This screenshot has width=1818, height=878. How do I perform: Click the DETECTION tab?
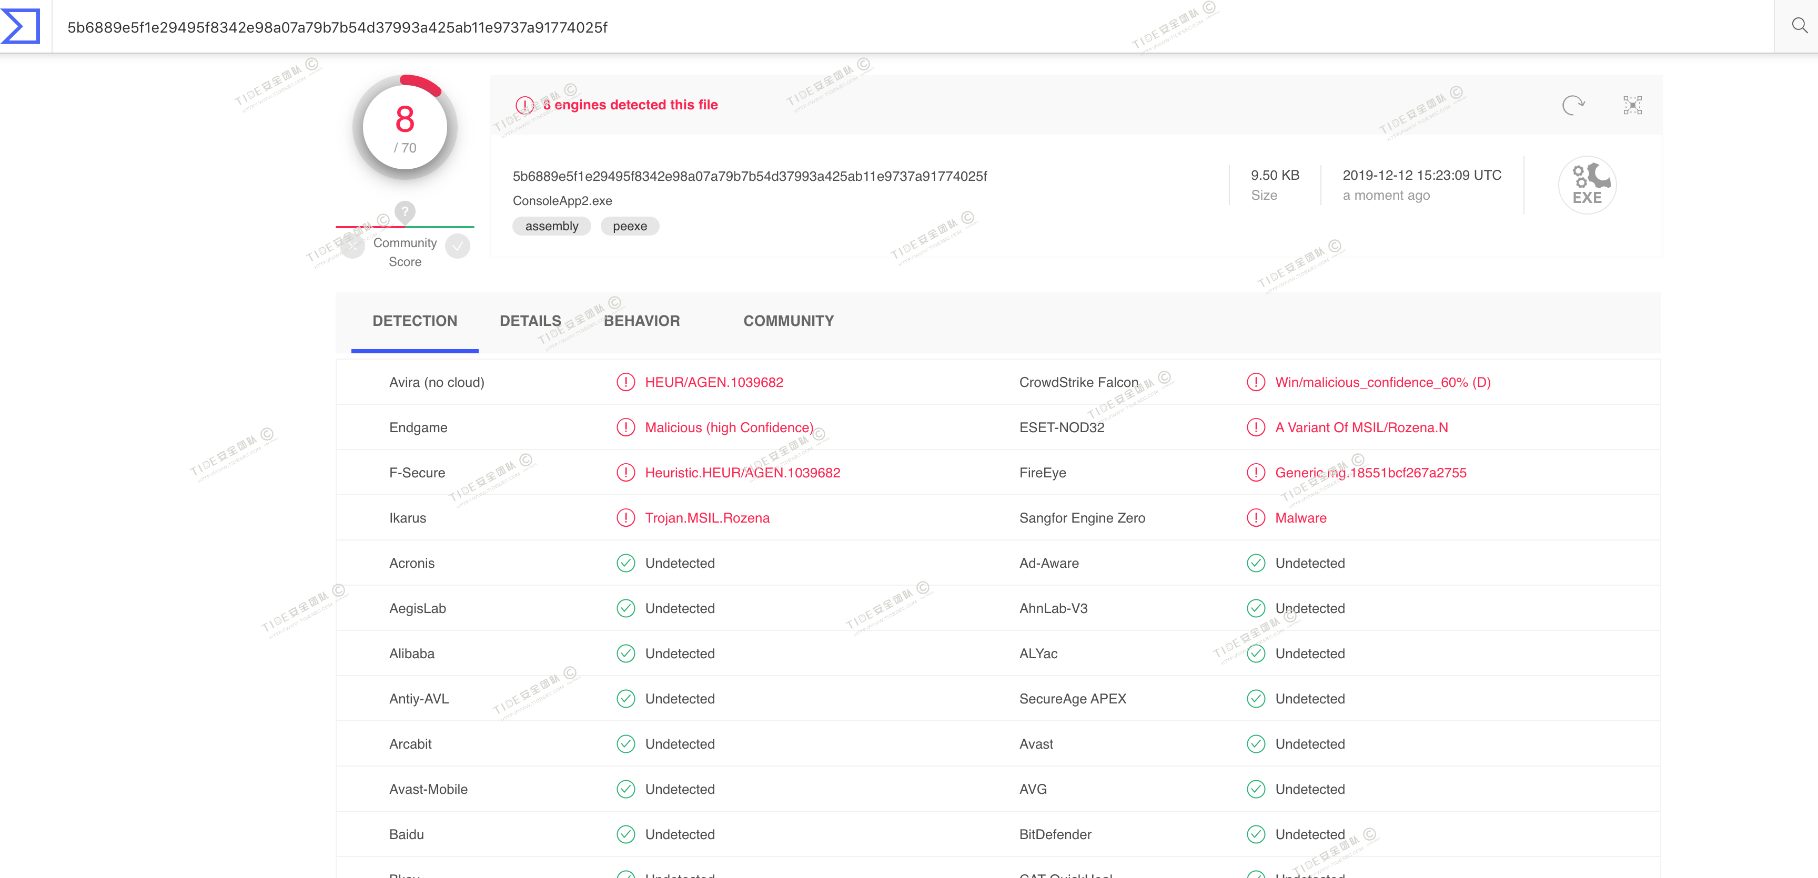pyautogui.click(x=415, y=321)
